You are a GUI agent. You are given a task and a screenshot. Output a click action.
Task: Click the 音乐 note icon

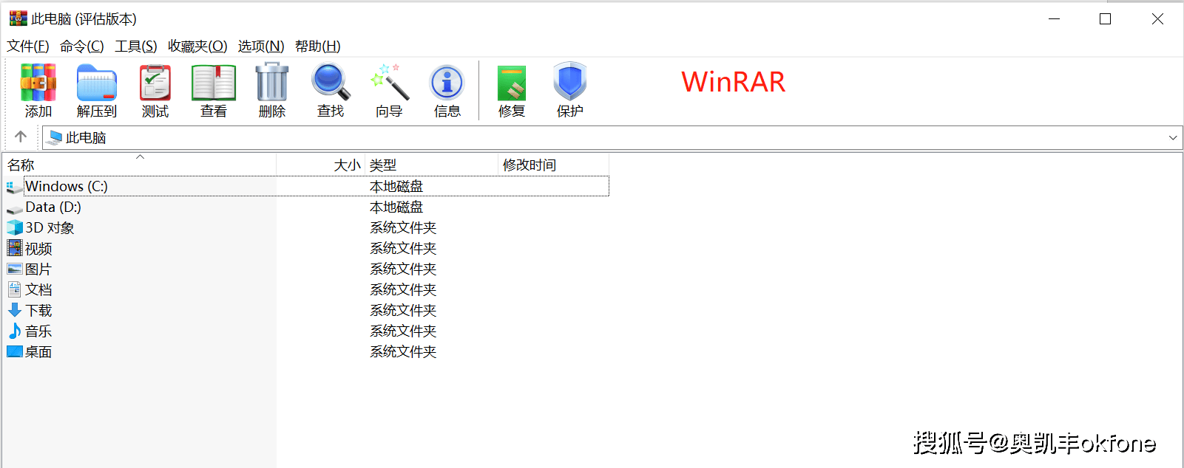pyautogui.click(x=14, y=331)
